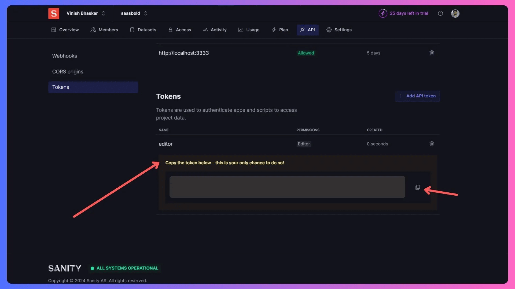Click the help question mark icon
Screen dimensions: 515x289
click(x=440, y=13)
